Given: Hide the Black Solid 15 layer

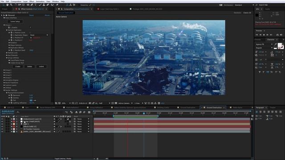Looking at the screenshot, I should click(2, 127).
